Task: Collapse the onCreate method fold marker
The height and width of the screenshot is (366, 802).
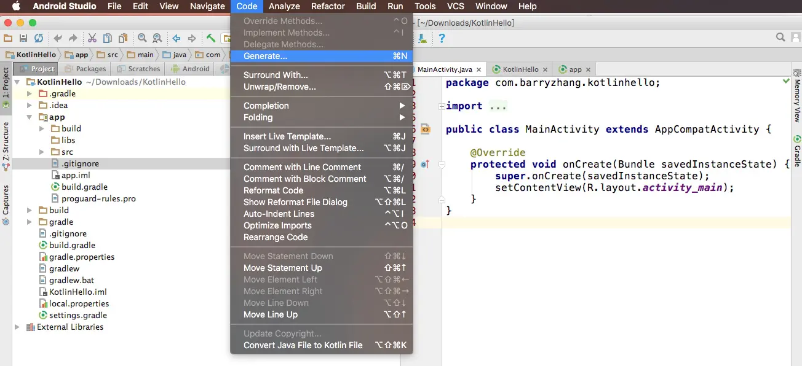Action: (x=442, y=165)
